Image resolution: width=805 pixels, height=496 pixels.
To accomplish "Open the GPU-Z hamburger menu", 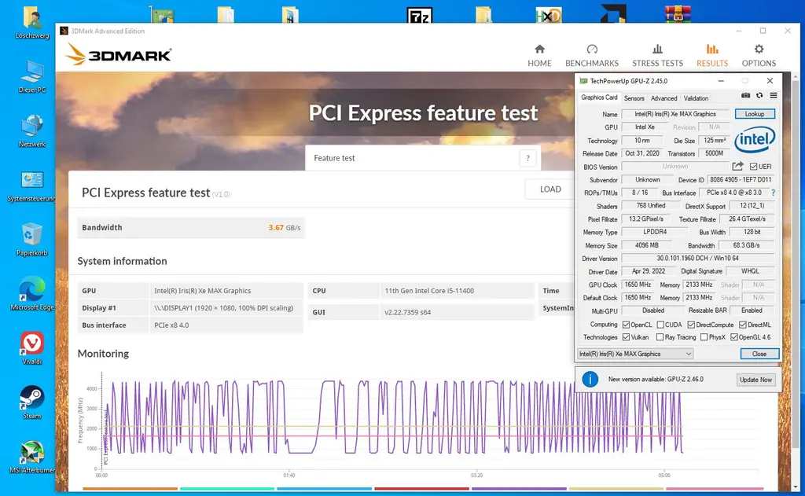I will [774, 96].
